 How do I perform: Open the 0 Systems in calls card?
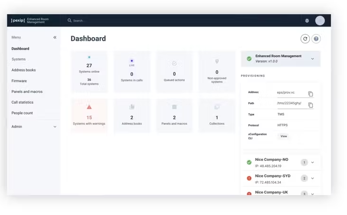132,71
